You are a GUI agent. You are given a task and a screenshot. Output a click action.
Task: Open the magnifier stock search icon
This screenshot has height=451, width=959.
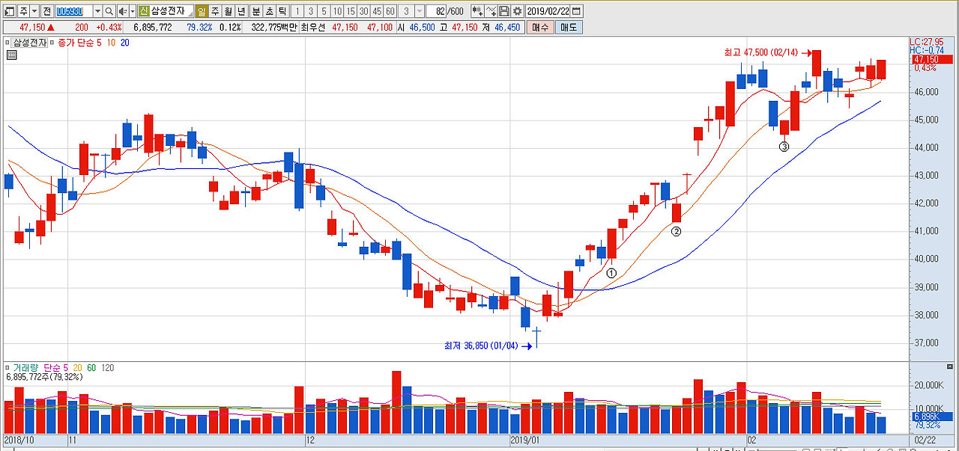(109, 11)
